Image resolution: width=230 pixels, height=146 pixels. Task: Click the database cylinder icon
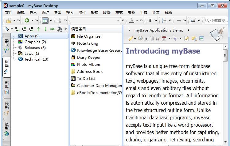tap(152, 39)
